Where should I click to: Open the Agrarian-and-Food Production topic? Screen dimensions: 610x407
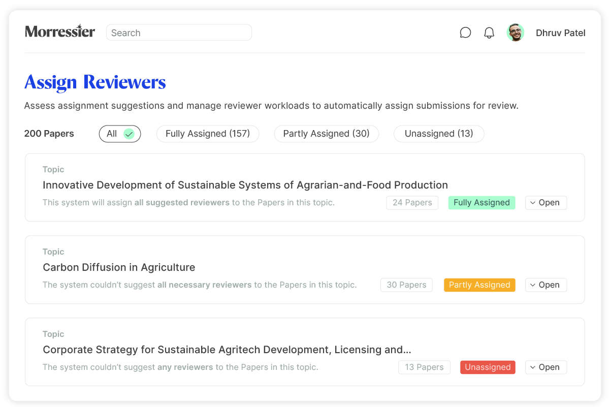546,203
